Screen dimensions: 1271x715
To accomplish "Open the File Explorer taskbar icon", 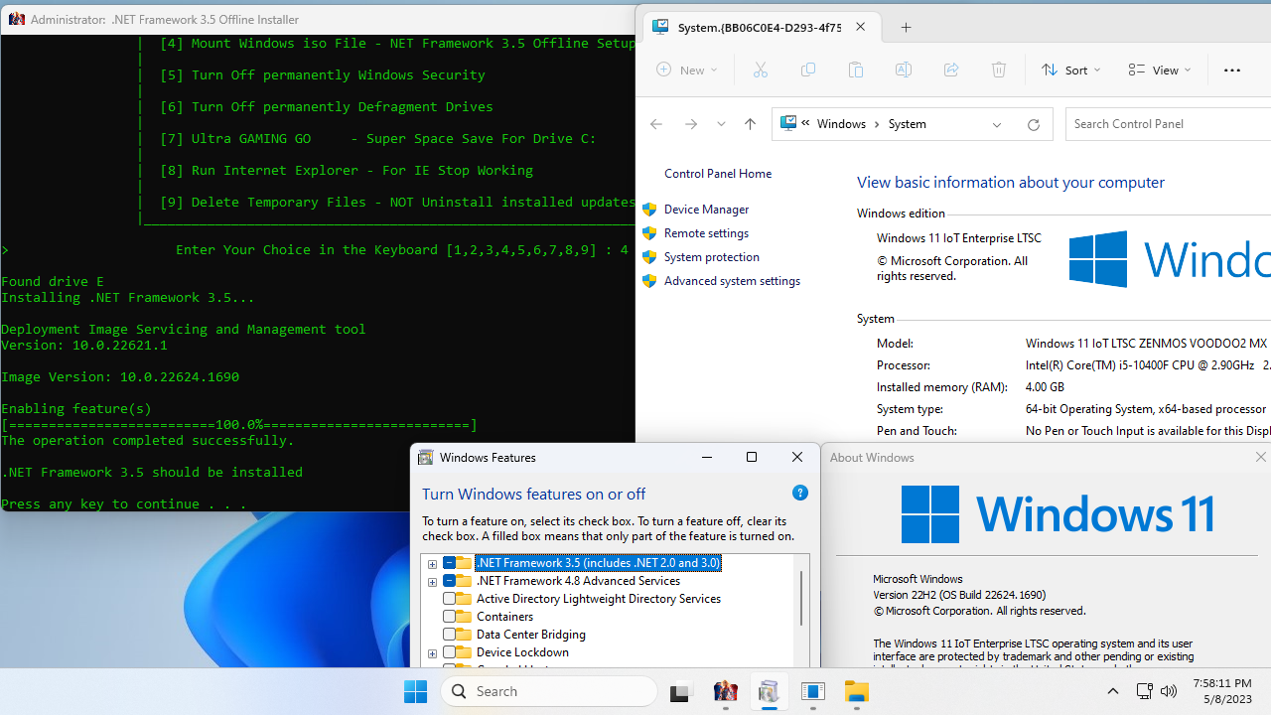I will tap(857, 692).
